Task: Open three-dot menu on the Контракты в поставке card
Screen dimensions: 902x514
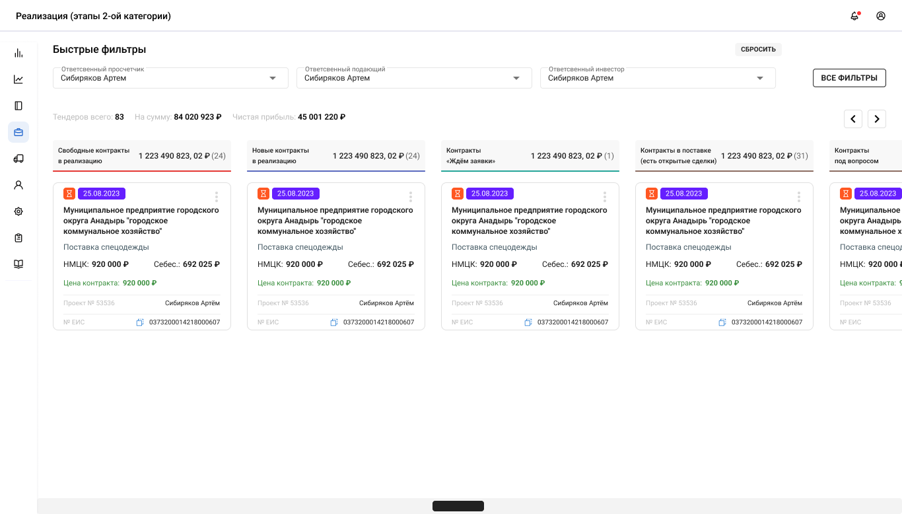Action: pos(799,197)
